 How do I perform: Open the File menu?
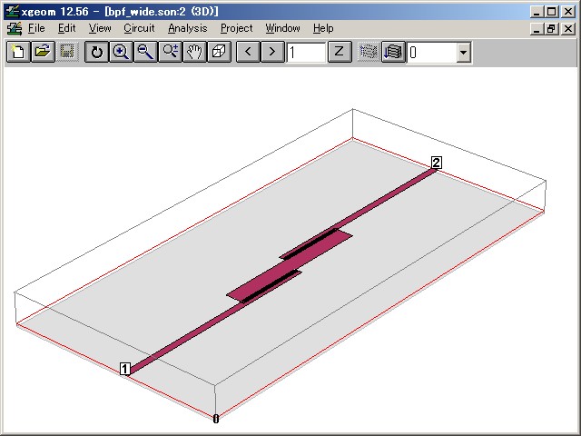click(x=36, y=28)
